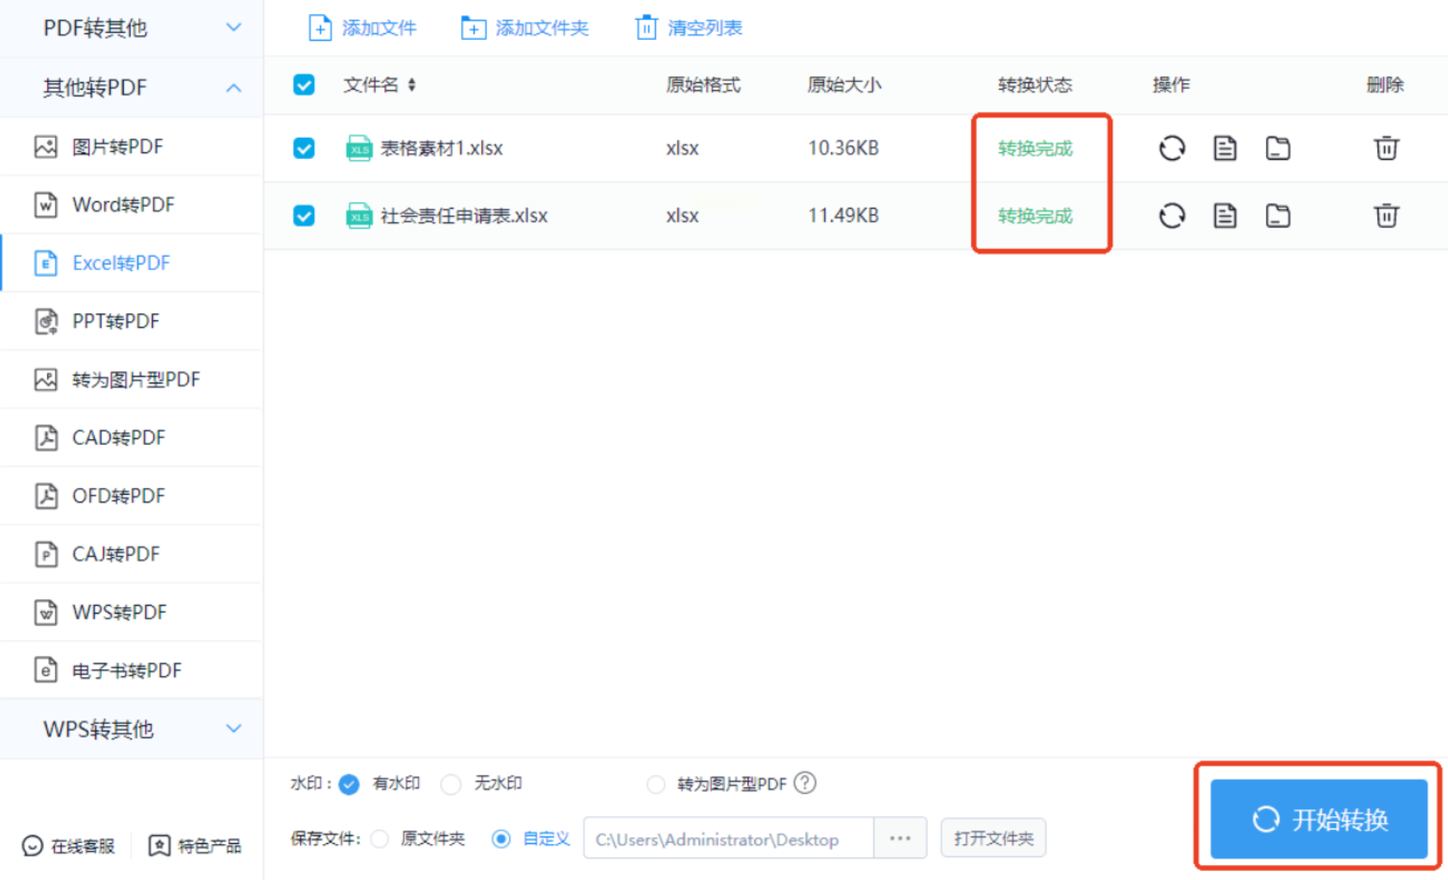Delete 表格素材1.xlsx with trash icon

tap(1385, 148)
